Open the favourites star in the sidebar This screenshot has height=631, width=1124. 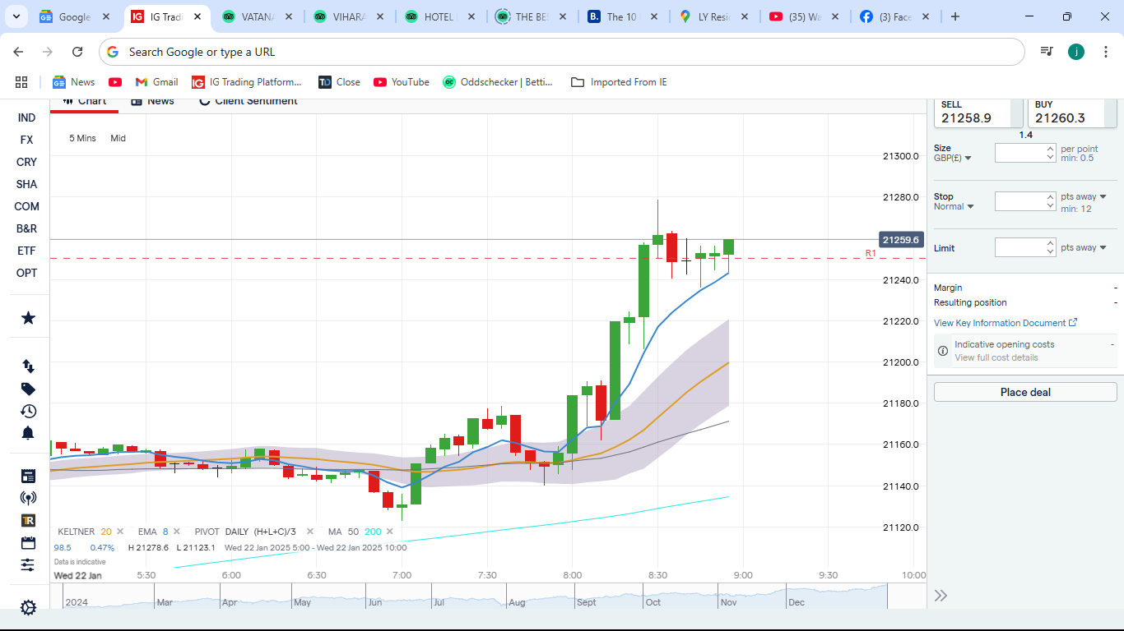(28, 318)
